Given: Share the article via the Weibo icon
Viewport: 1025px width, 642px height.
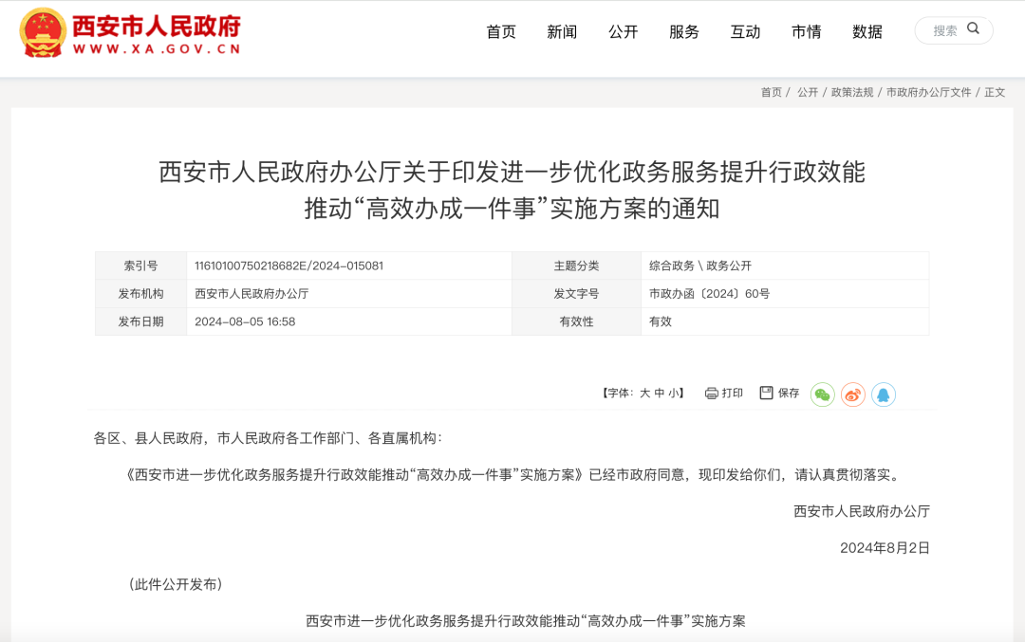Looking at the screenshot, I should point(853,393).
